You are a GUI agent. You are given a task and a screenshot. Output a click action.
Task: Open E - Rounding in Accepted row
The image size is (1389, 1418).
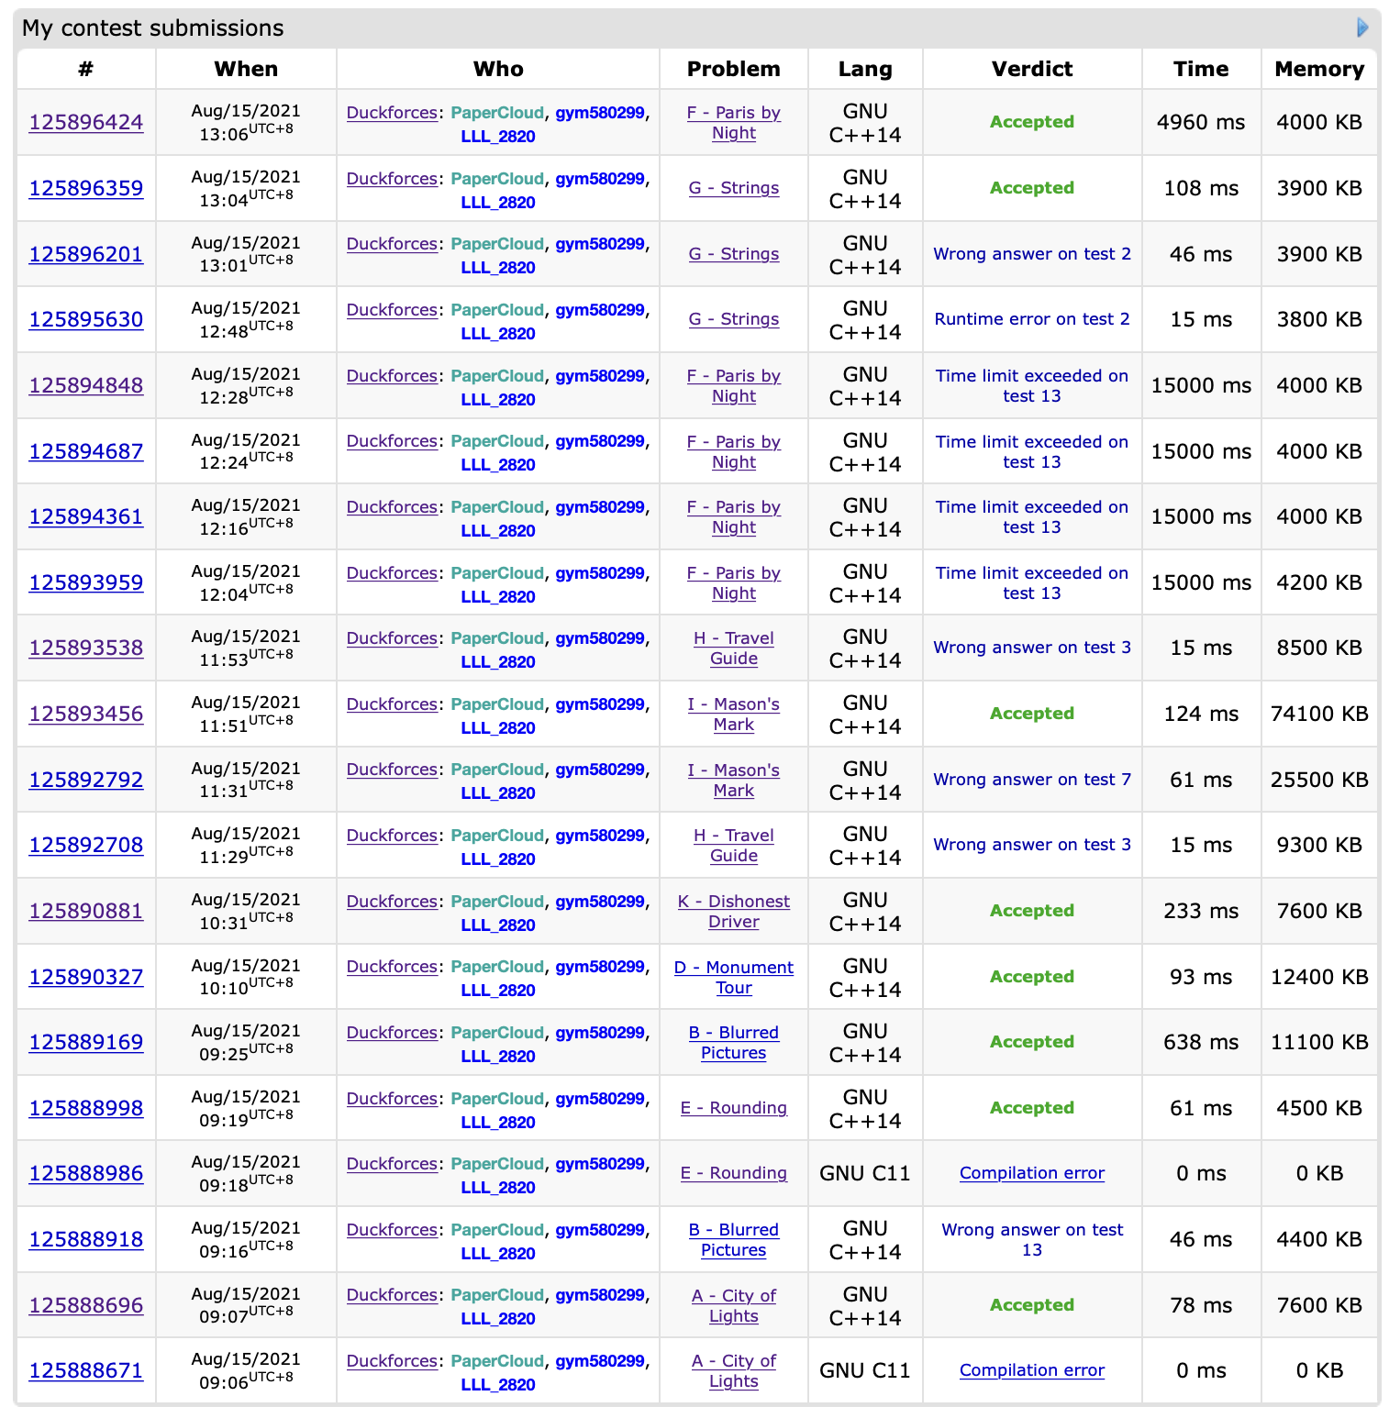733,1108
